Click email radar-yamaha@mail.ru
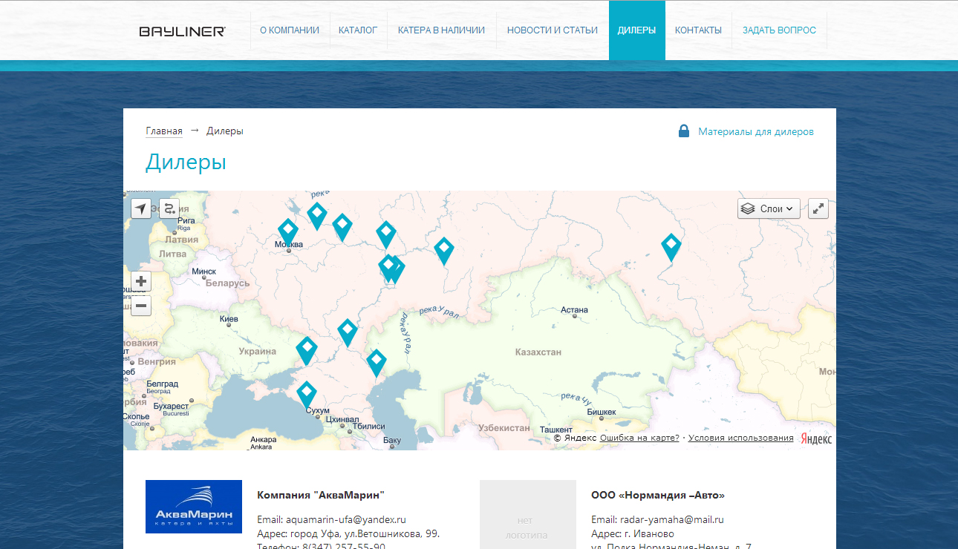The height and width of the screenshot is (549, 958). 672,519
